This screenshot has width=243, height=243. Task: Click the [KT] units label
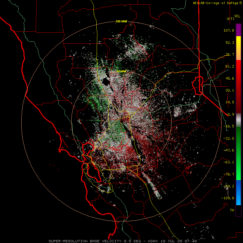230,19
